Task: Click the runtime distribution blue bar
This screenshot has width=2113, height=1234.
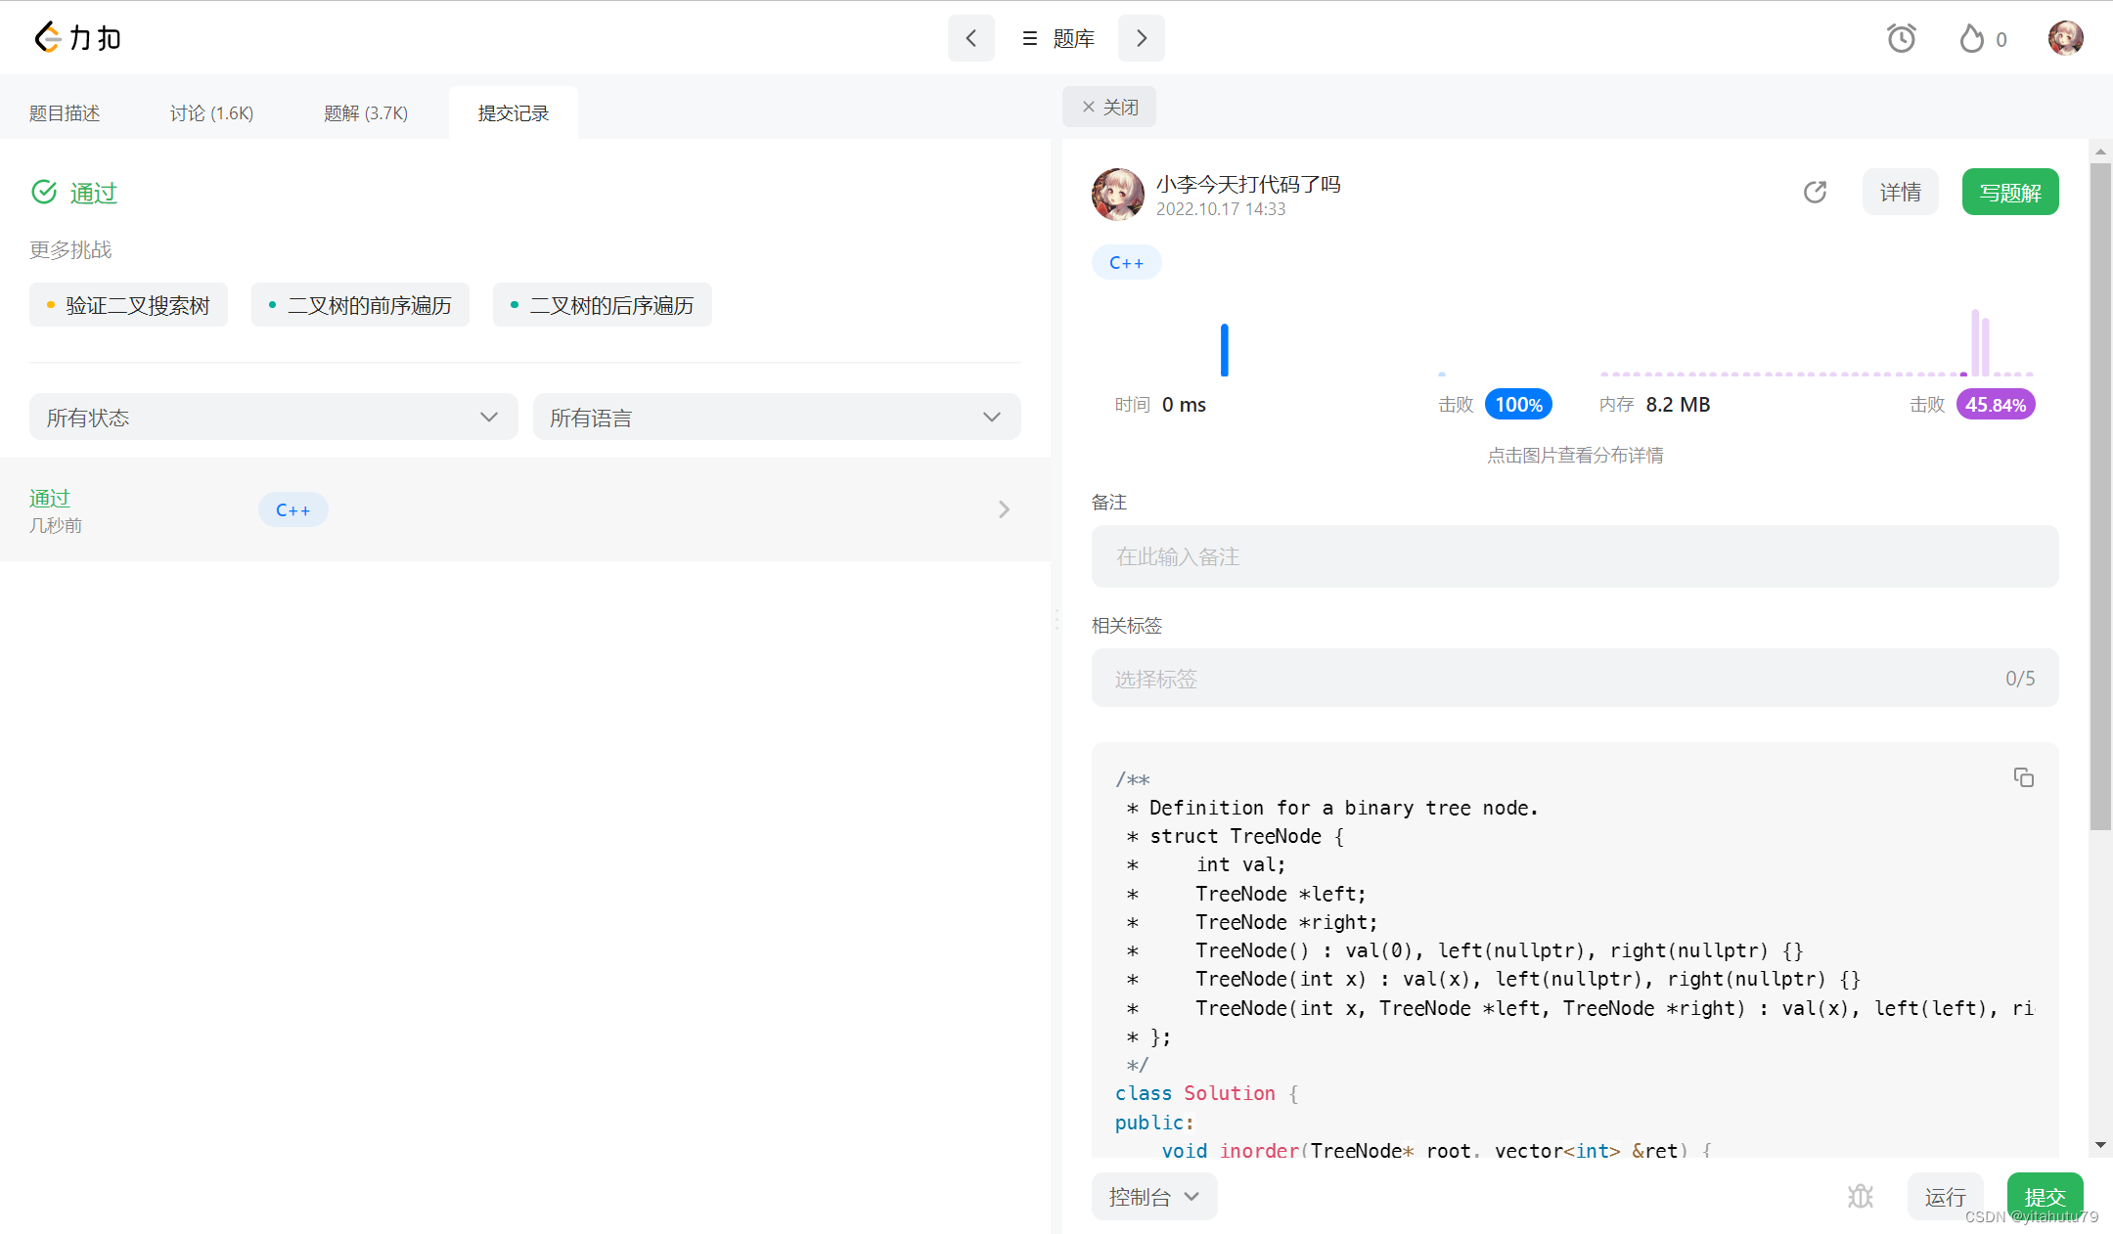Action: [1224, 350]
